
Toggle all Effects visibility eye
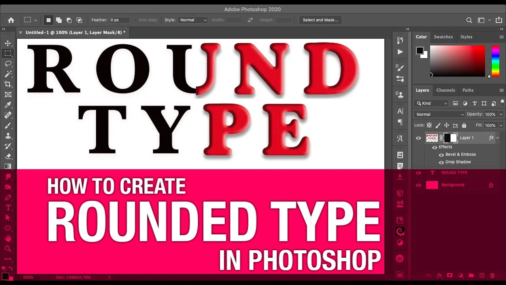click(434, 147)
